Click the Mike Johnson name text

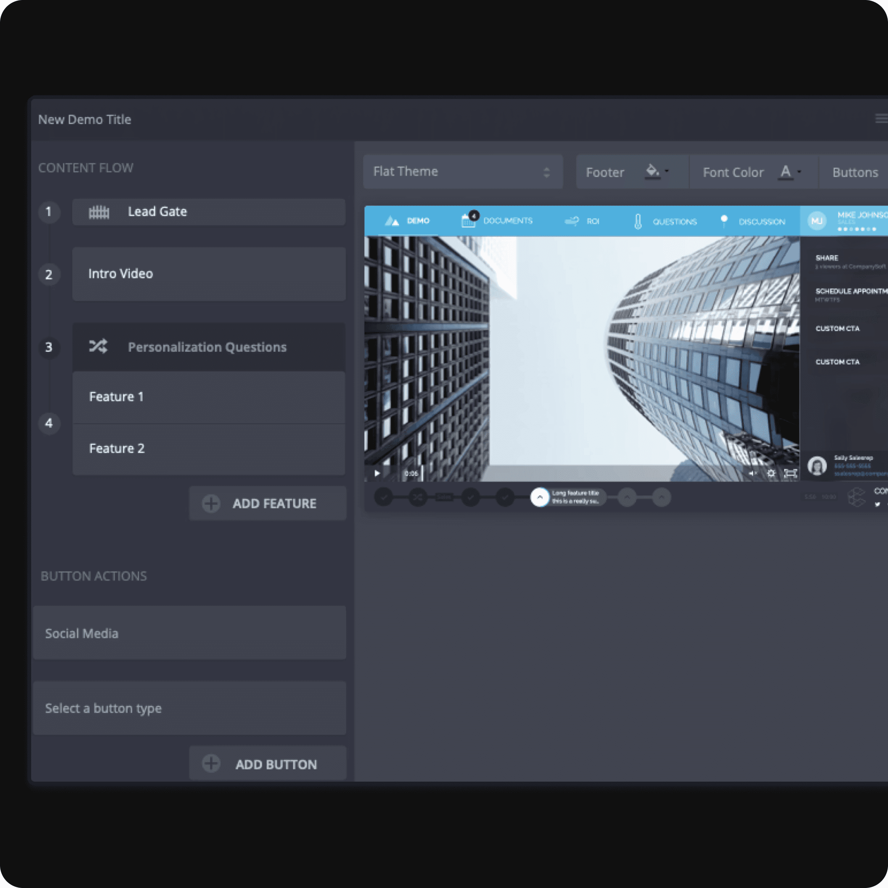point(862,215)
